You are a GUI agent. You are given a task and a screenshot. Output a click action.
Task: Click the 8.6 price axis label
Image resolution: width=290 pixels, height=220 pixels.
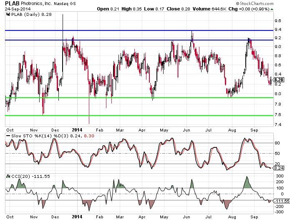(x=278, y=65)
